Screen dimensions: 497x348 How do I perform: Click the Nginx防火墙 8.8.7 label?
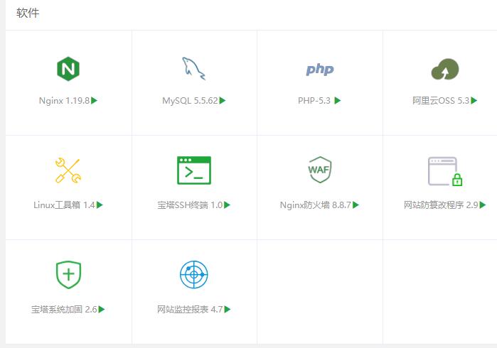[x=316, y=205]
